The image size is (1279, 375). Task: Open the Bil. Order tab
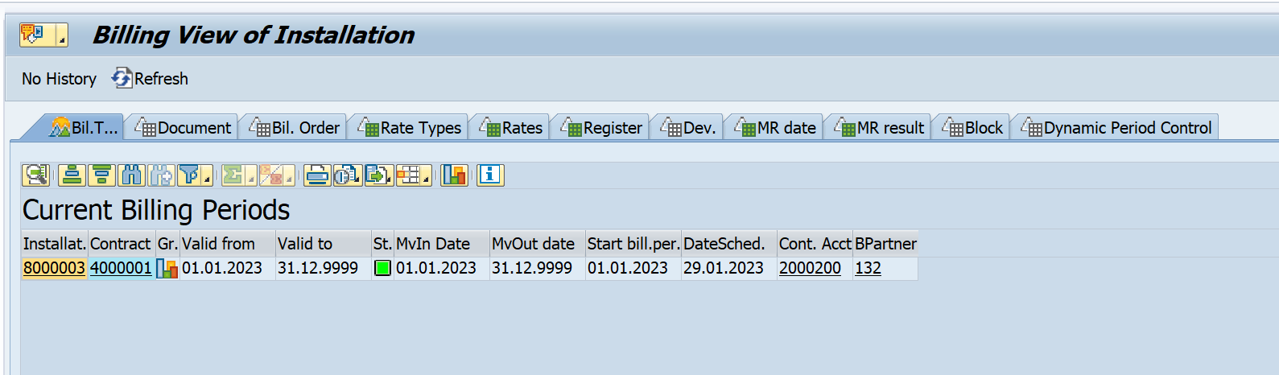tap(295, 127)
